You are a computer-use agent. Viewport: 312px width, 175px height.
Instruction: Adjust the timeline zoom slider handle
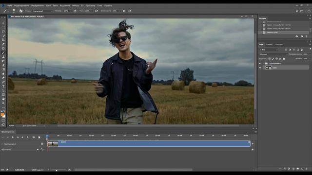(x=57, y=170)
